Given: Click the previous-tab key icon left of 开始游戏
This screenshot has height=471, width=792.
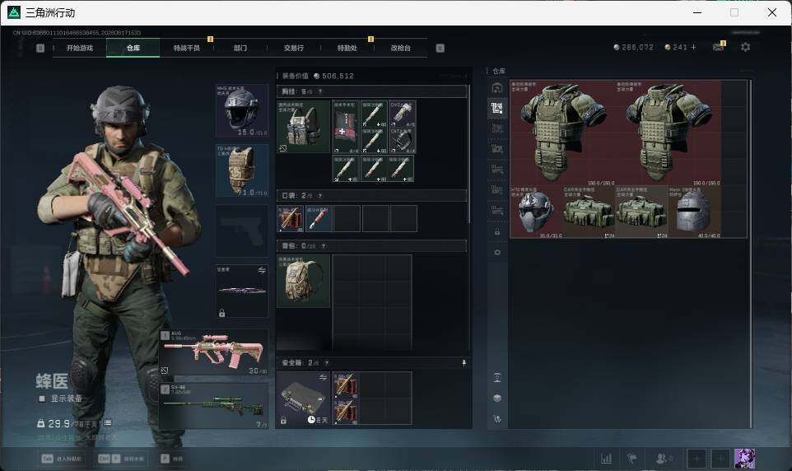Looking at the screenshot, I should click(40, 48).
